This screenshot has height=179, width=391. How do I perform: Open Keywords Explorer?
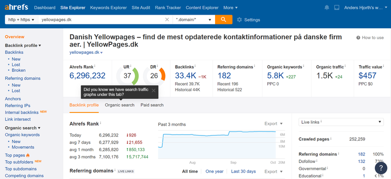109,8
